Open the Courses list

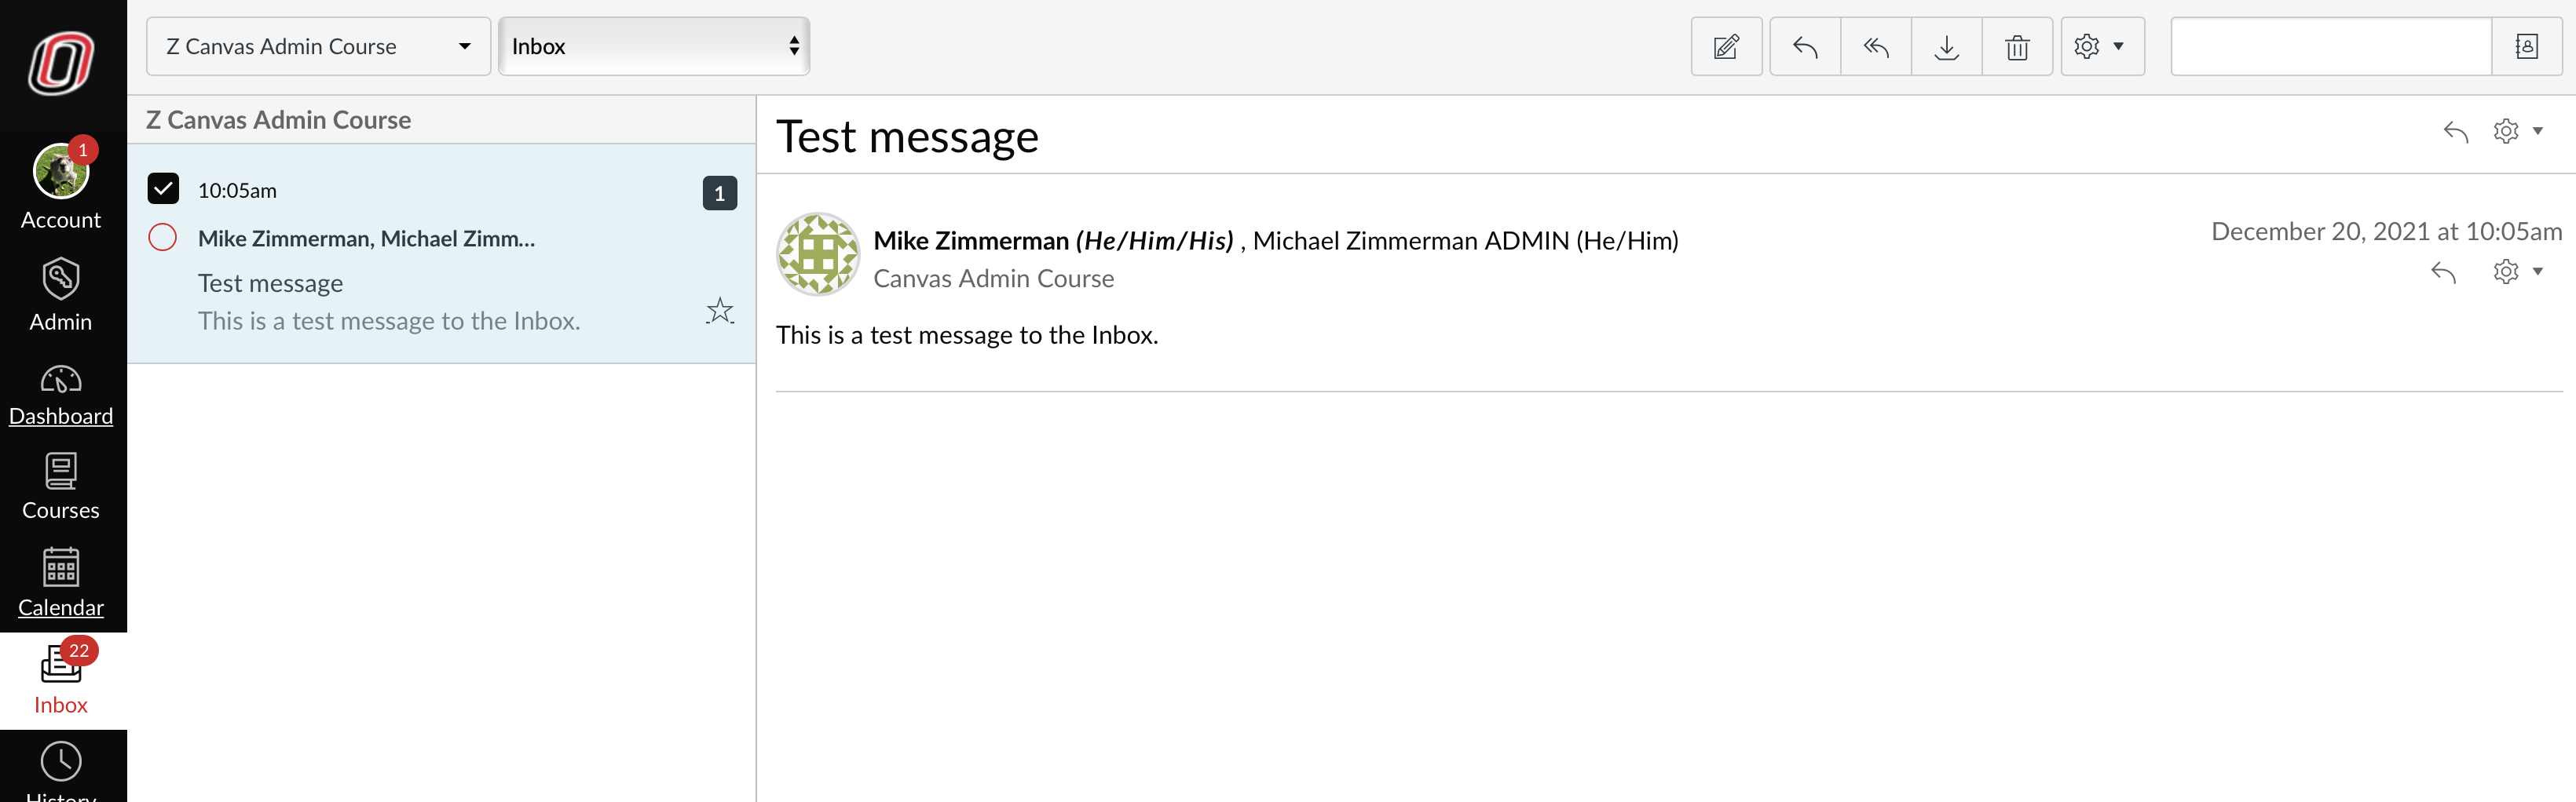[x=60, y=486]
